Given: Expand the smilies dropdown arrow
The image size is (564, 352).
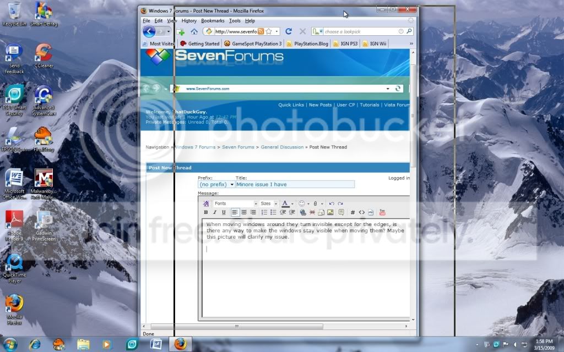Looking at the screenshot, I should coord(308,204).
